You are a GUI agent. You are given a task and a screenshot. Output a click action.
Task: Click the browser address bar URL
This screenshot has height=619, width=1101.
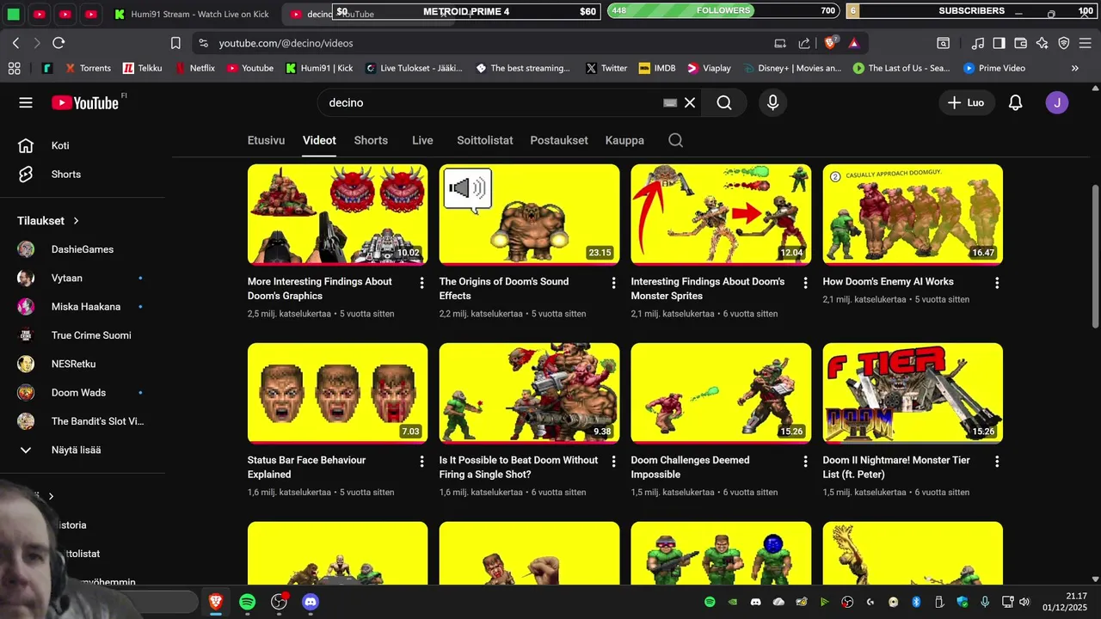point(286,43)
